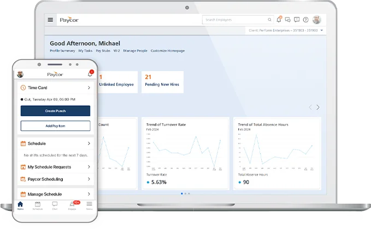Open the hamburger menu in desktop header
The image size is (371, 230).
pyautogui.click(x=50, y=20)
